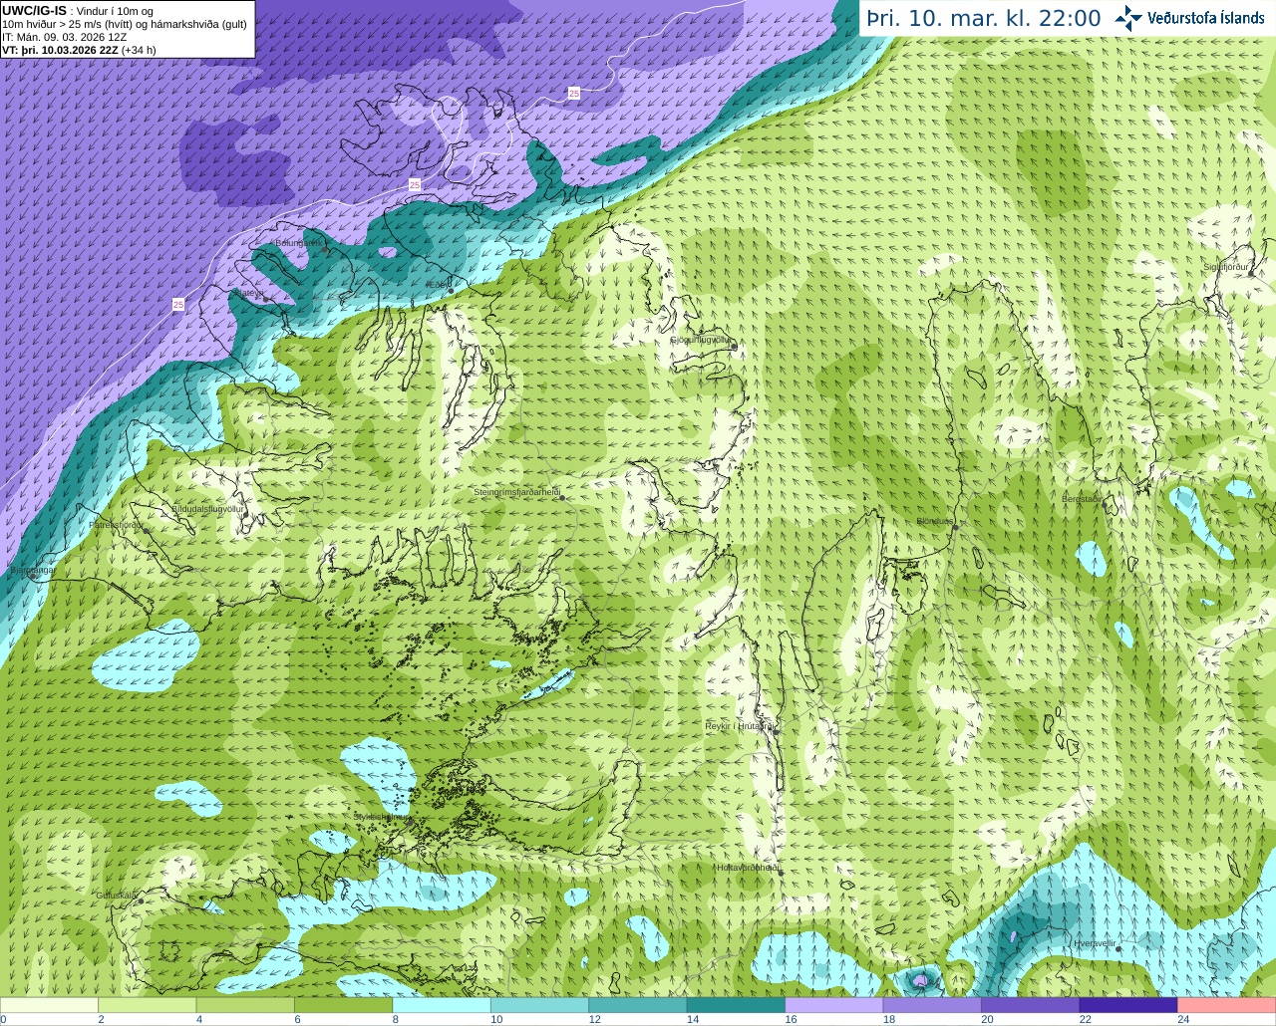Click the light cyan 8–10 m/s legend swatch
Image resolution: width=1276 pixels, height=1026 pixels.
(442, 1005)
